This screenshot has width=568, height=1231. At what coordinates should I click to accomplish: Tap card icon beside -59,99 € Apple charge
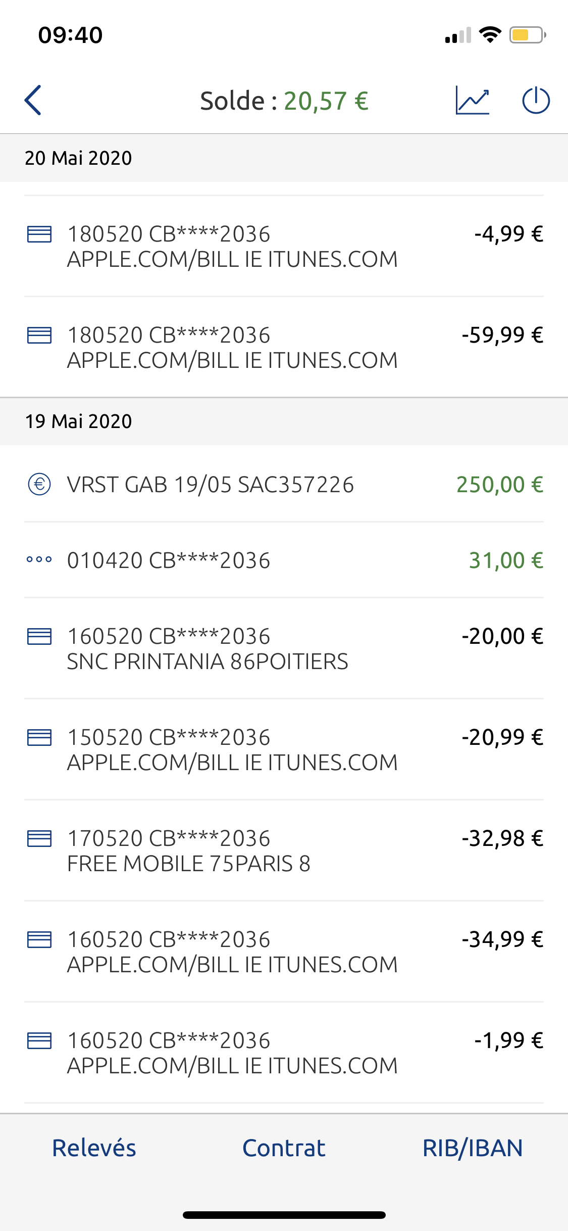[39, 335]
